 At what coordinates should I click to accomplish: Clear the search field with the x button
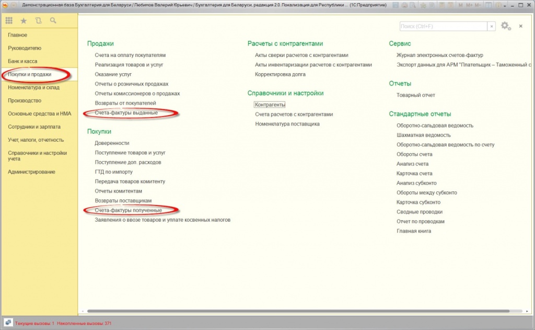click(x=492, y=26)
